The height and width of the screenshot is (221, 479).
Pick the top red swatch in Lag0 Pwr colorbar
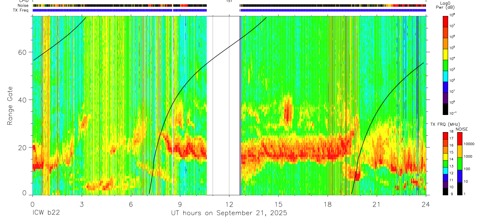(445, 21)
